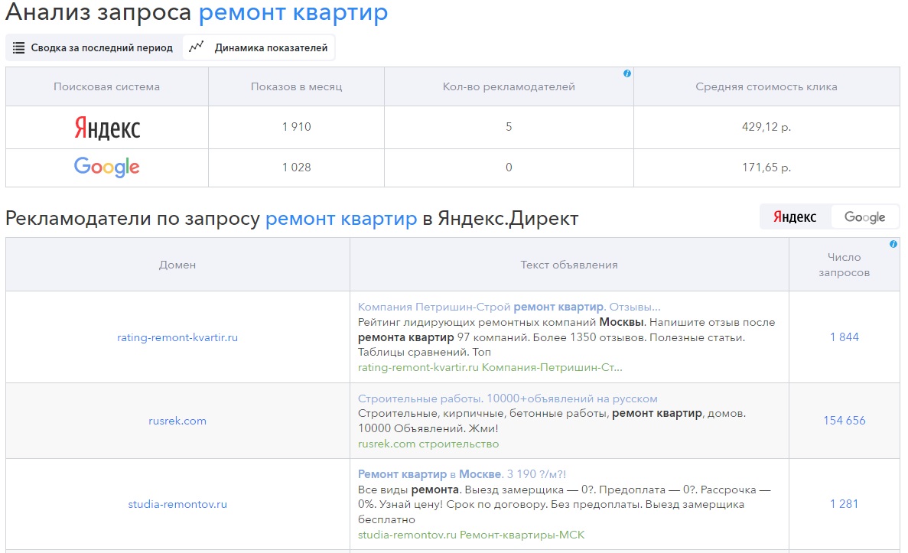Click Поисковая система column header
The height and width of the screenshot is (553, 908).
(x=106, y=87)
